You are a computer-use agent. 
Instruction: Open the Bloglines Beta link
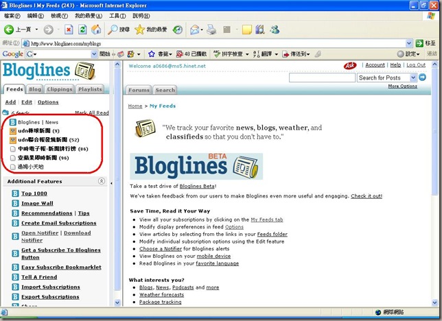(197, 186)
